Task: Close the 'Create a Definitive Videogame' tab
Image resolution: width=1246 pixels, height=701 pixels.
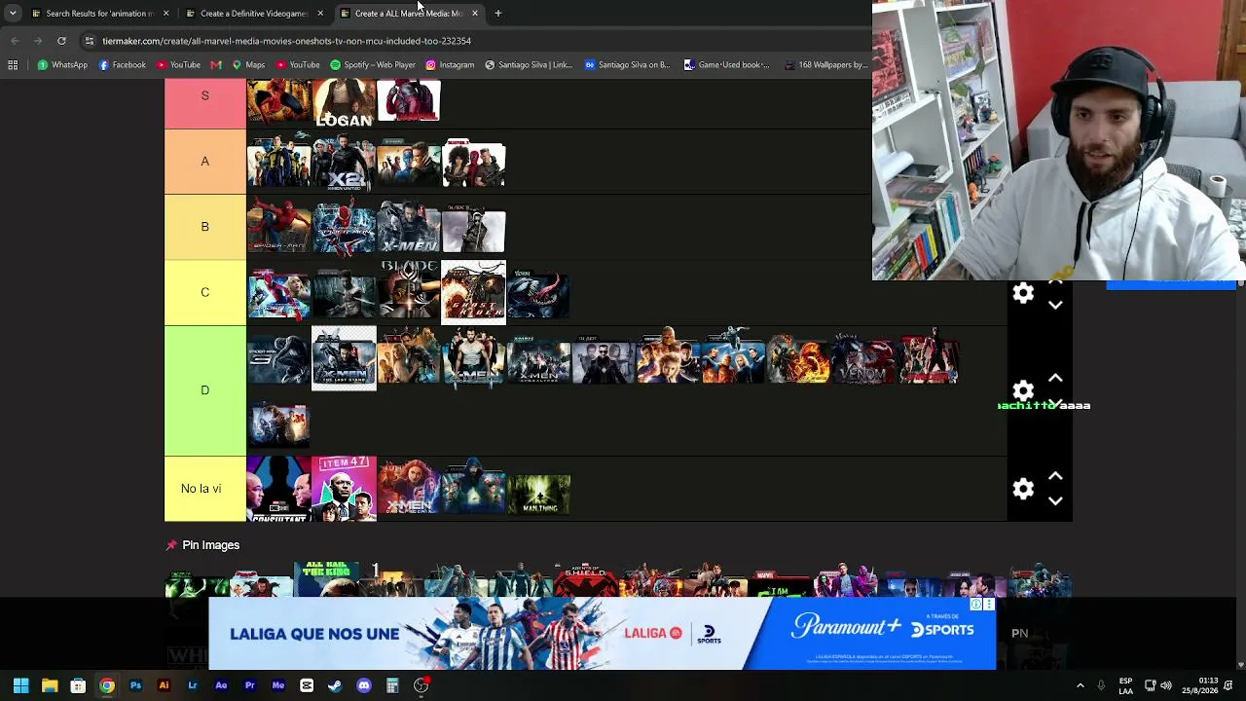Action: pyautogui.click(x=320, y=14)
